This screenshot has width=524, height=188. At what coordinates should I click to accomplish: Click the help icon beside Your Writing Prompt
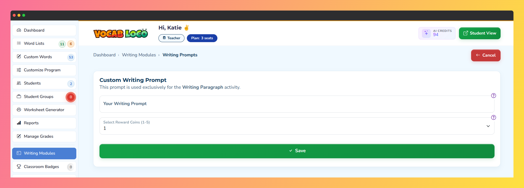pos(494,96)
